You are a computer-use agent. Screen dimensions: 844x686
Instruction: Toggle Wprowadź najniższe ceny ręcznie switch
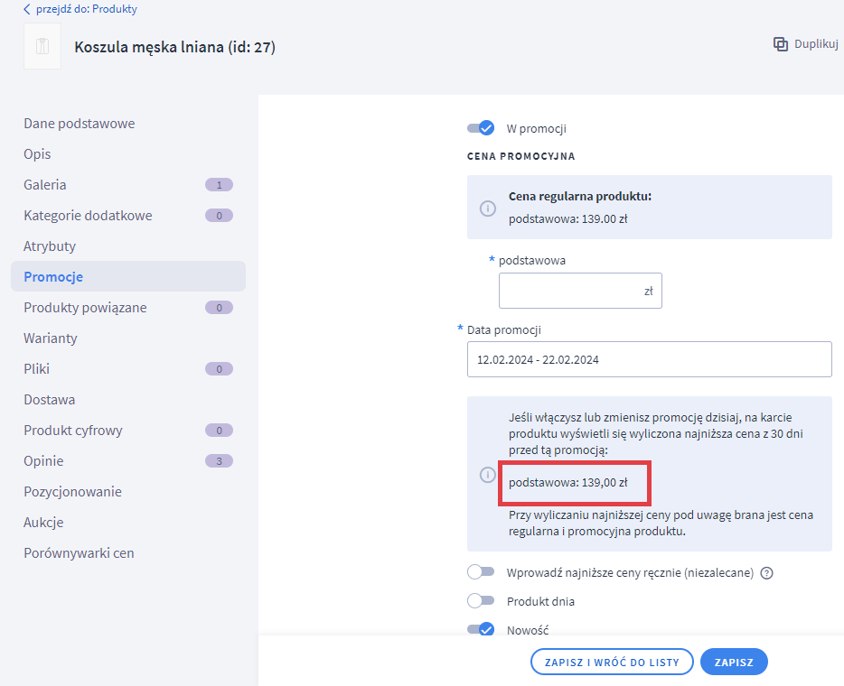pos(481,572)
